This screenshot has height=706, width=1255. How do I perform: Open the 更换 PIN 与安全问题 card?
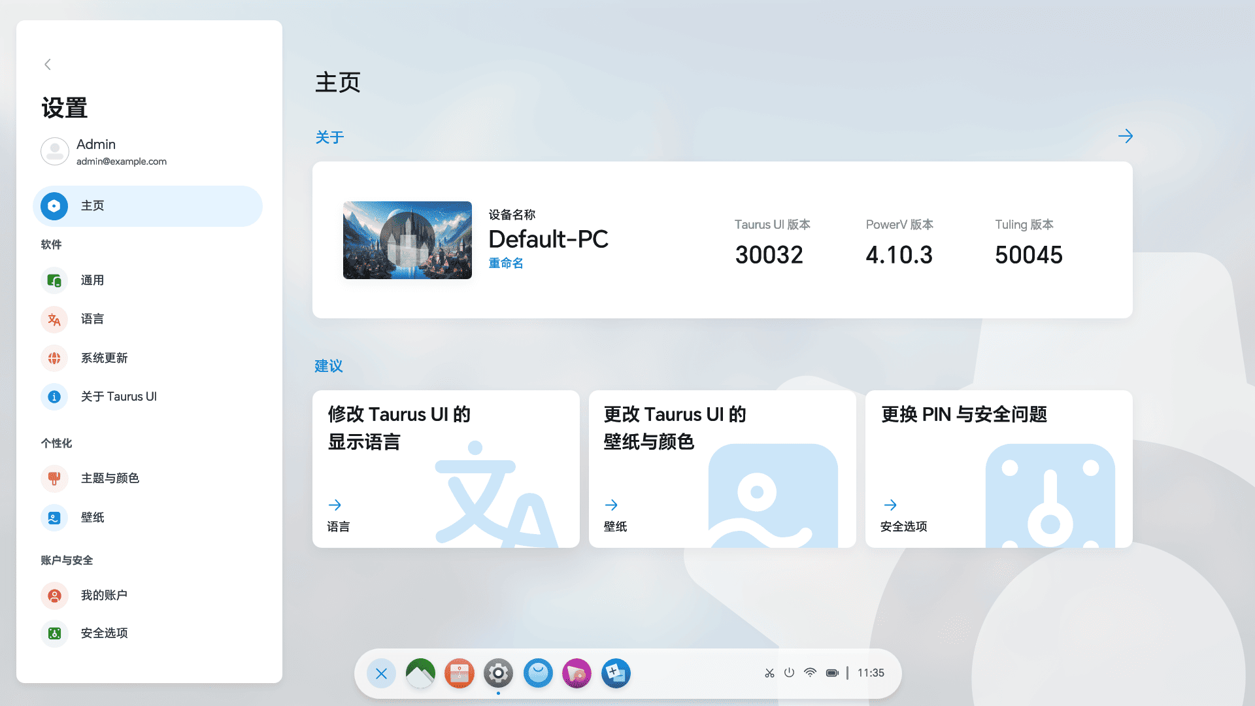click(998, 469)
